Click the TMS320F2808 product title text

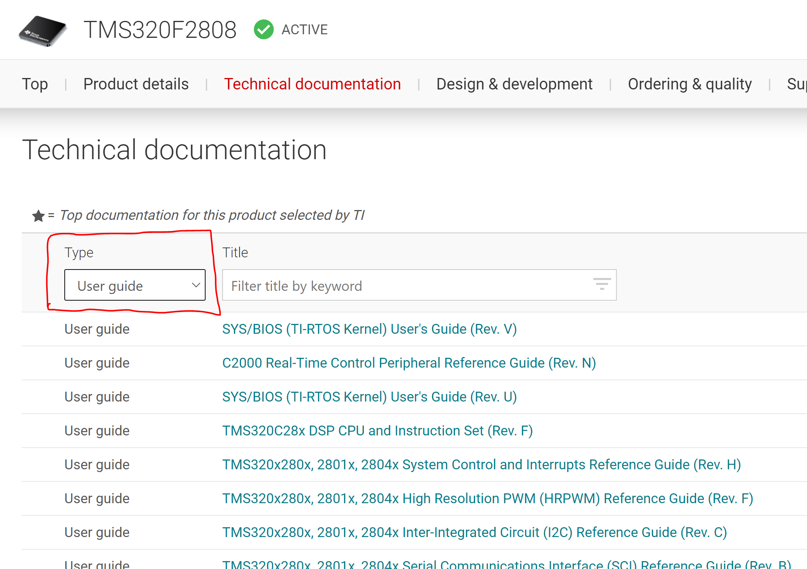(160, 30)
